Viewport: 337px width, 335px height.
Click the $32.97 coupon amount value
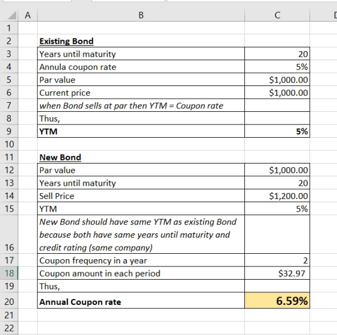coord(277,273)
